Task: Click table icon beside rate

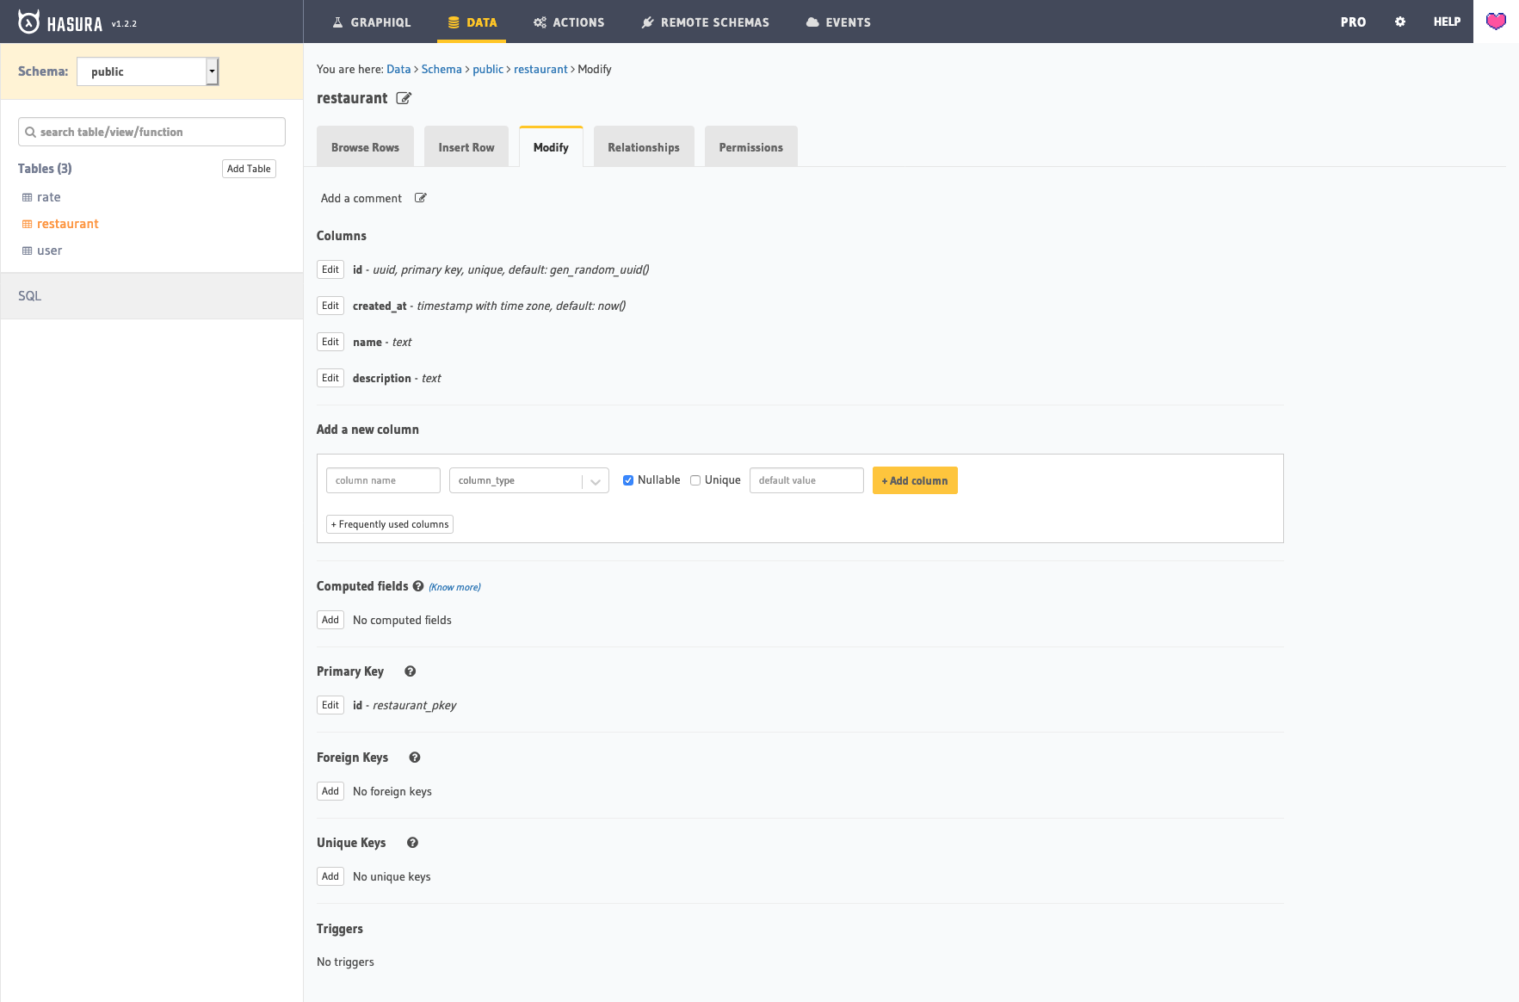Action: click(27, 197)
